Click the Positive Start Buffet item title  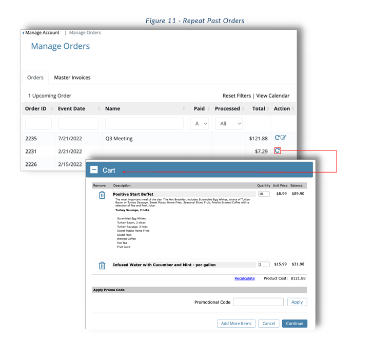click(x=133, y=194)
